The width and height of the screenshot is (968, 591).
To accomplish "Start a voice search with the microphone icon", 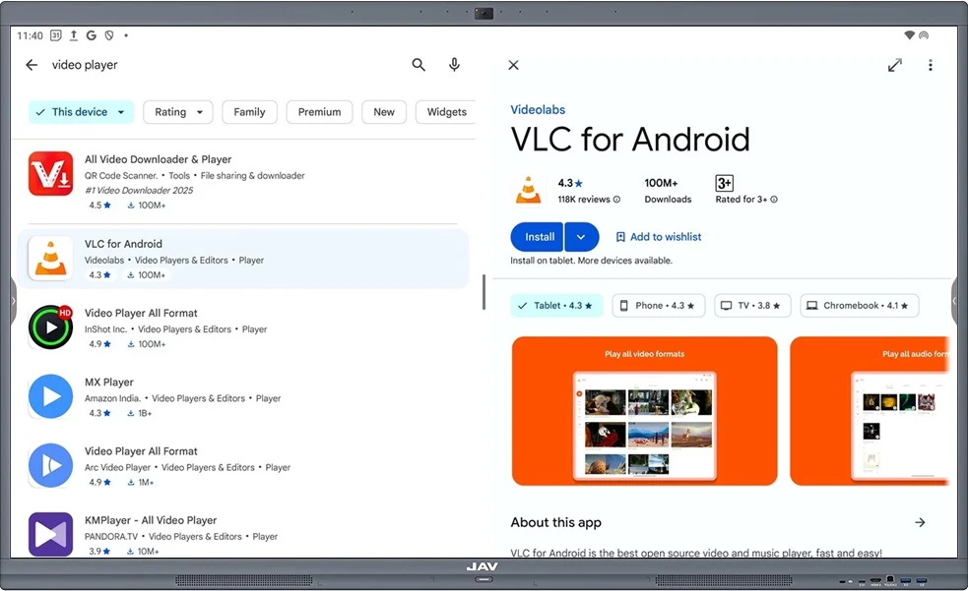I will pyautogui.click(x=454, y=64).
